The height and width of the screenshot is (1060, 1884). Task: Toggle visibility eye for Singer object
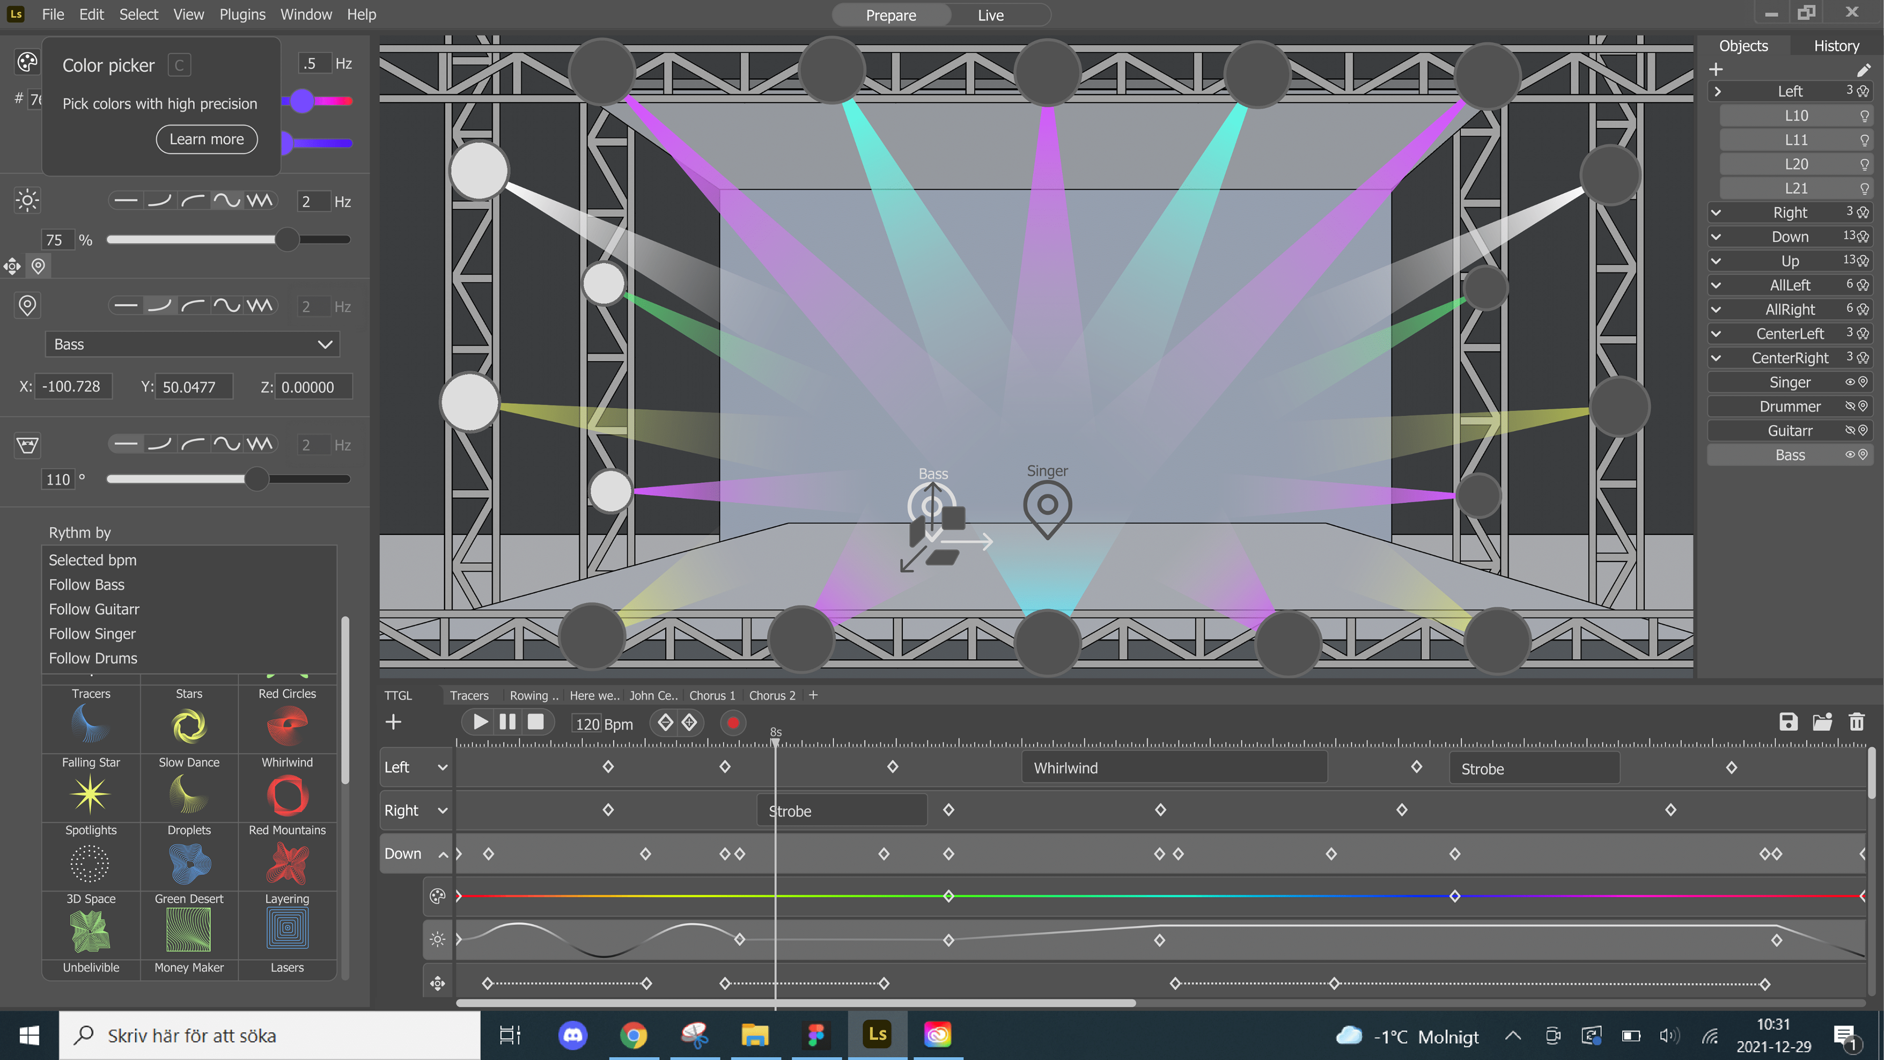click(1850, 382)
